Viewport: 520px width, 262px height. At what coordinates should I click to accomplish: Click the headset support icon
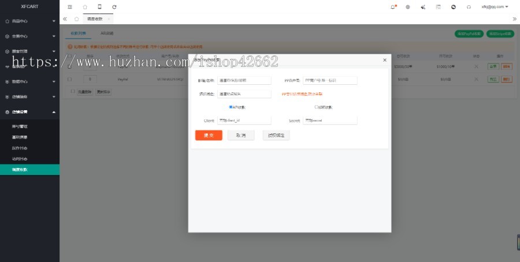tap(469, 7)
